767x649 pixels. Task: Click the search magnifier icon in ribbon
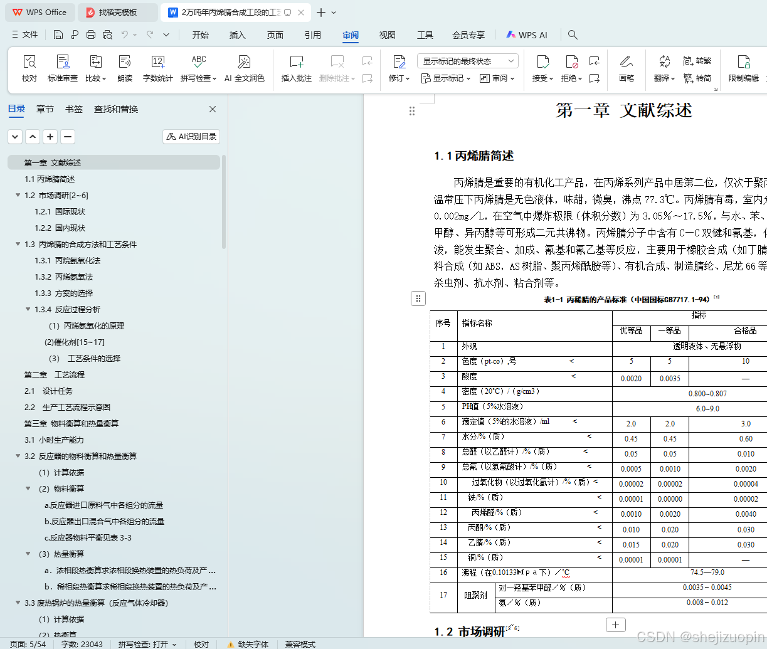(573, 34)
